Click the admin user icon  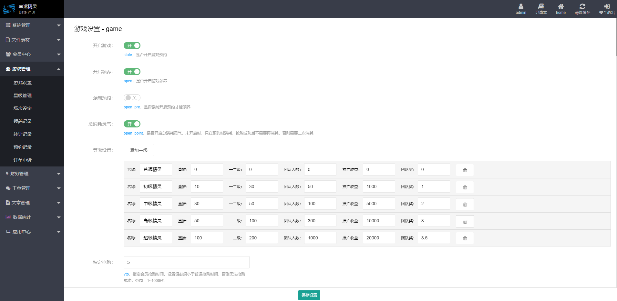pyautogui.click(x=521, y=6)
